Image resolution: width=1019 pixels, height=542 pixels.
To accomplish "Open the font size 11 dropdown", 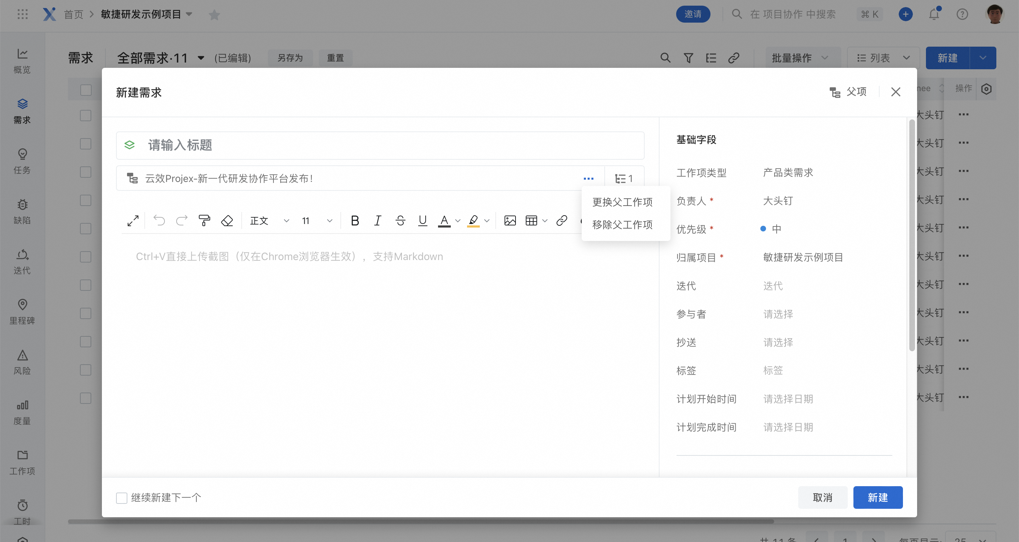I will tap(317, 220).
